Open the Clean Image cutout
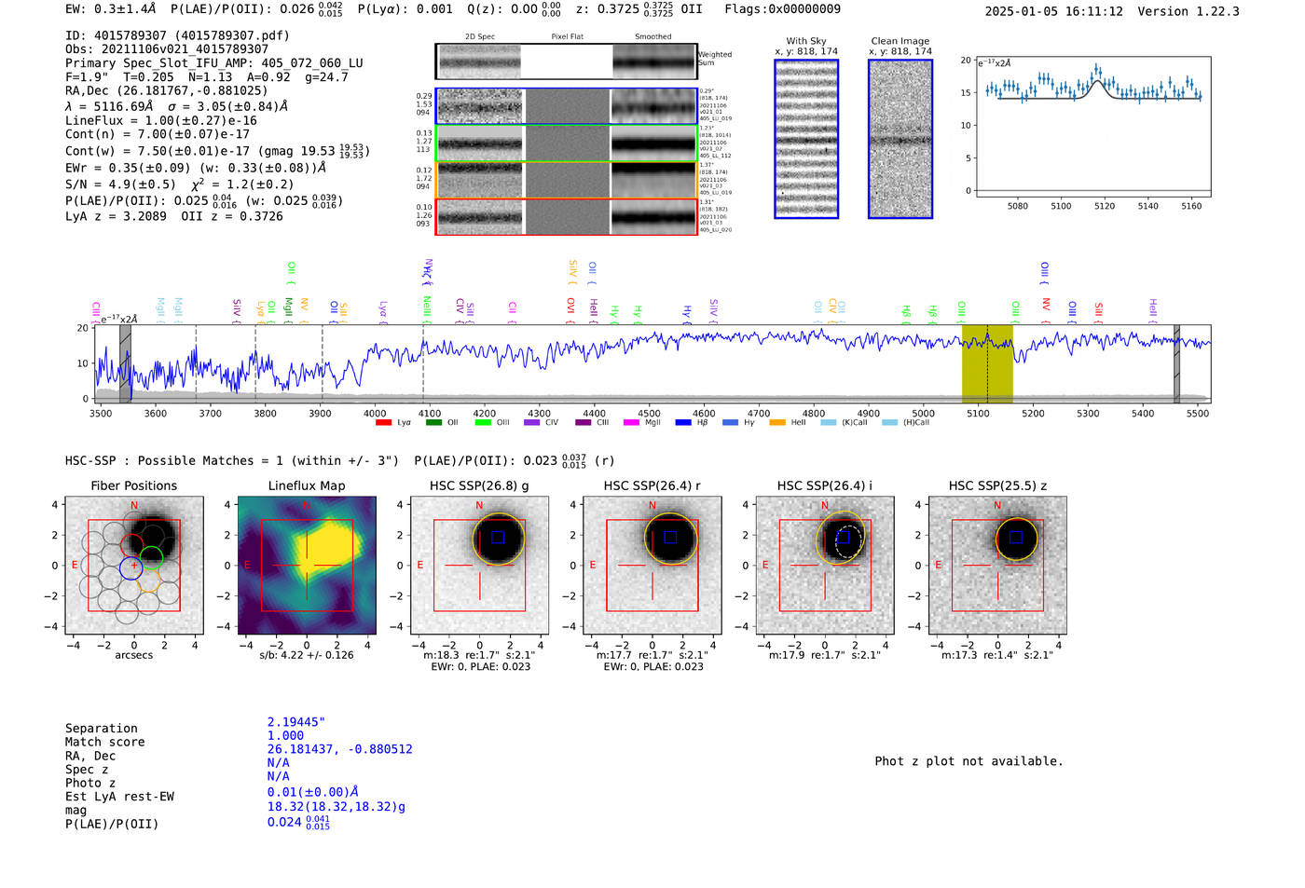Image resolution: width=1305 pixels, height=888 pixels. (x=900, y=139)
